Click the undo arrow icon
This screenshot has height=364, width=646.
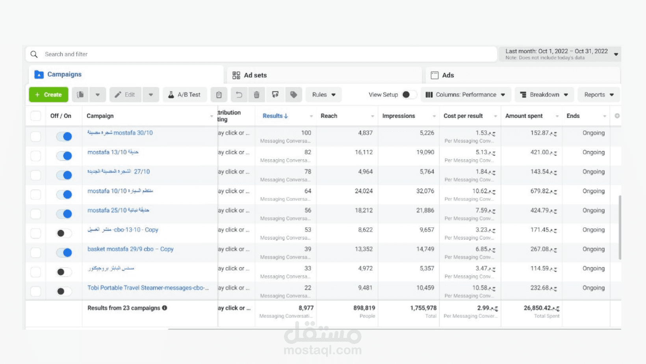pyautogui.click(x=239, y=95)
